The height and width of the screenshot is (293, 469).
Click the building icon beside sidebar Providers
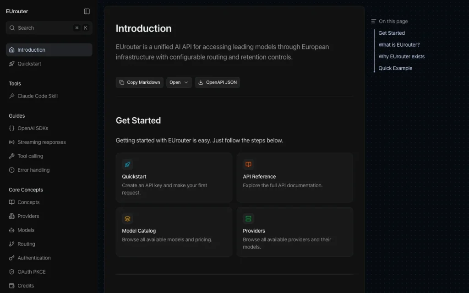[11, 216]
